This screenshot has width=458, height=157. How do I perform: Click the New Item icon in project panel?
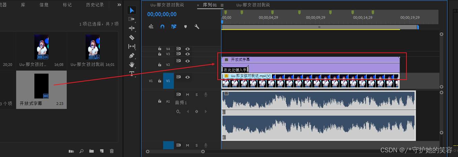click(101, 151)
